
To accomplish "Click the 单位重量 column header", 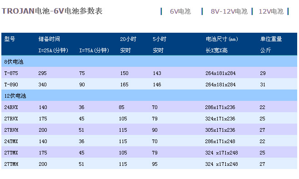I will (271, 39).
